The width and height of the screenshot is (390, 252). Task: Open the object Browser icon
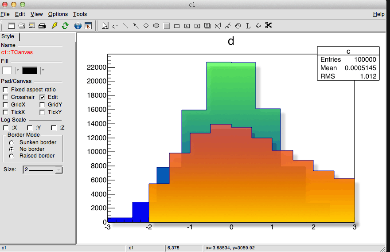coord(88,26)
